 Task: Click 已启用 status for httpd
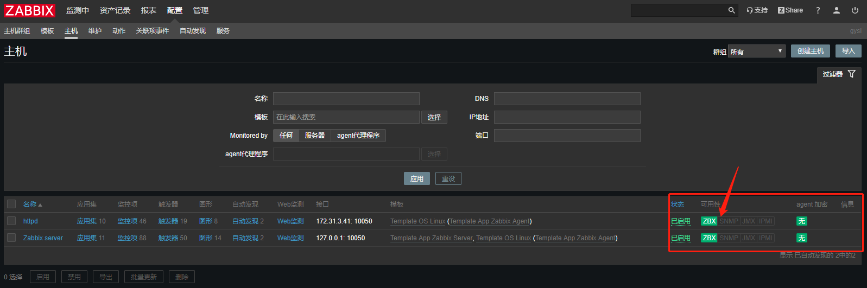point(681,221)
